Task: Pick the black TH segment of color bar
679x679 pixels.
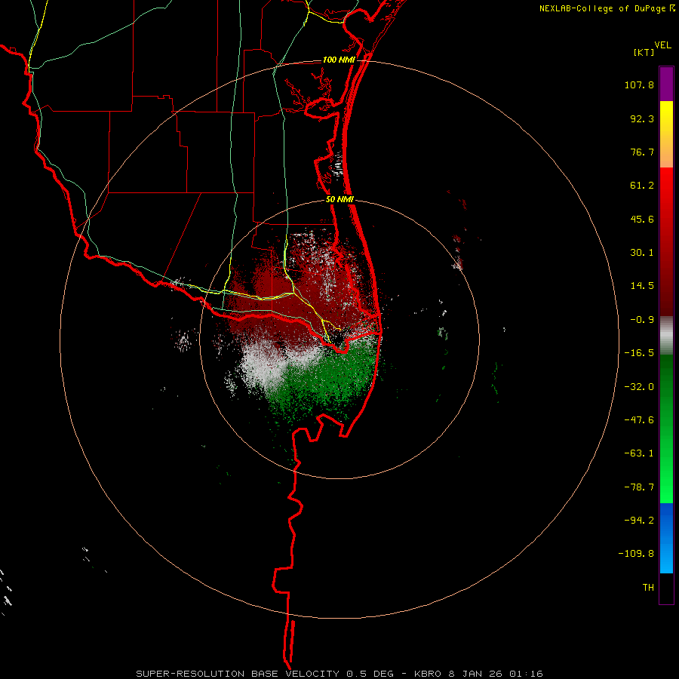Action: (666, 588)
